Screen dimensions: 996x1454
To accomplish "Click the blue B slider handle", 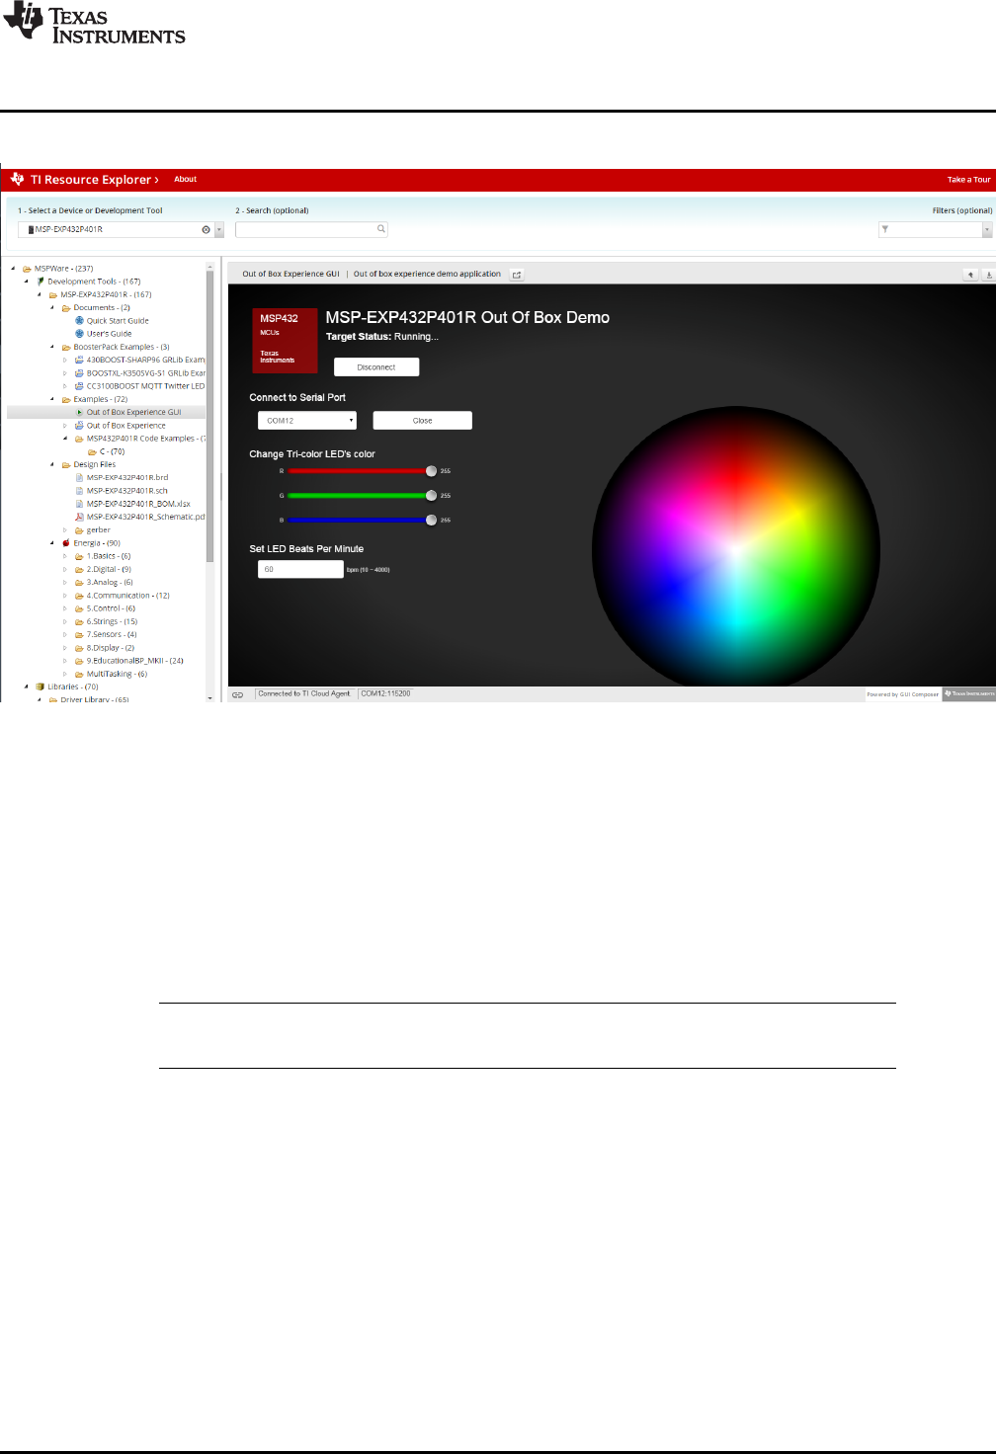I will click(x=431, y=520).
